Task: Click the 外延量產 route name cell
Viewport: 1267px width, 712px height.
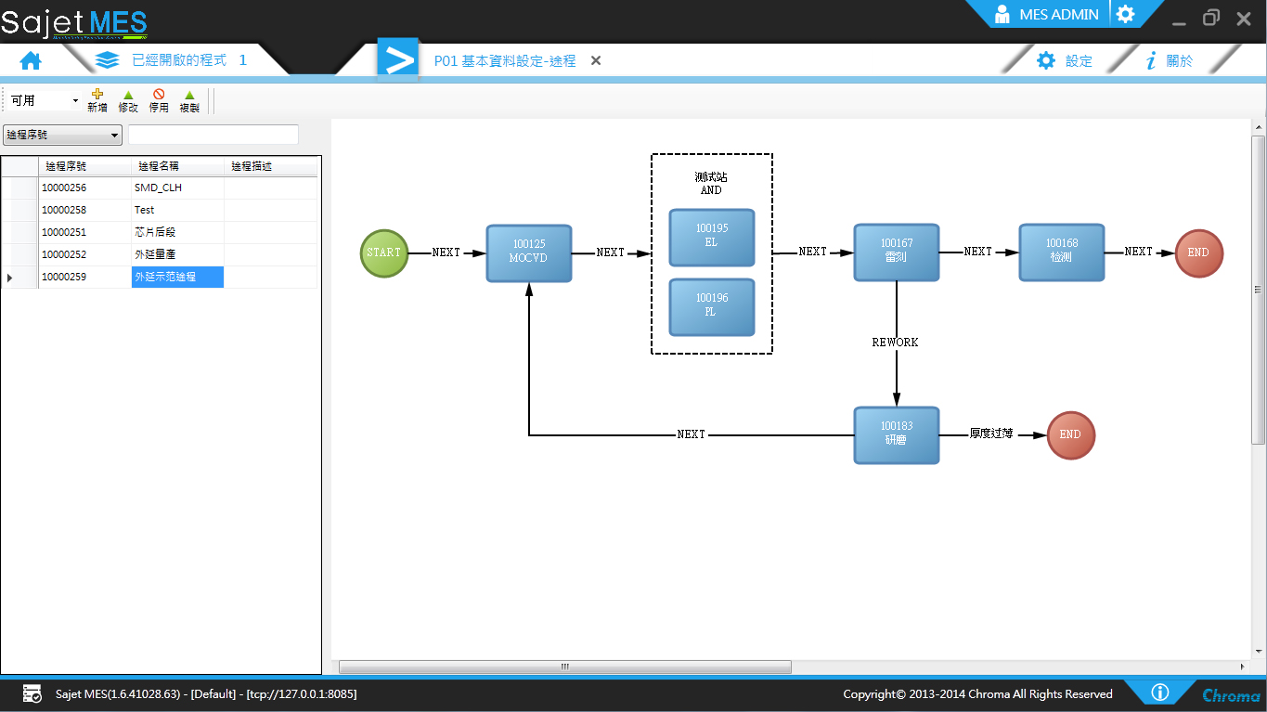Action: pyautogui.click(x=177, y=254)
